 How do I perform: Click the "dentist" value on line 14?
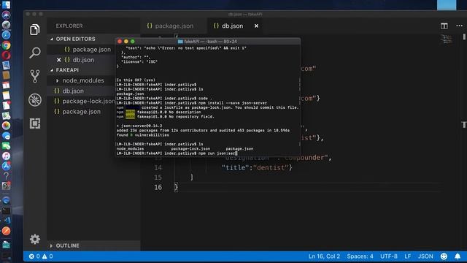coord(271,167)
